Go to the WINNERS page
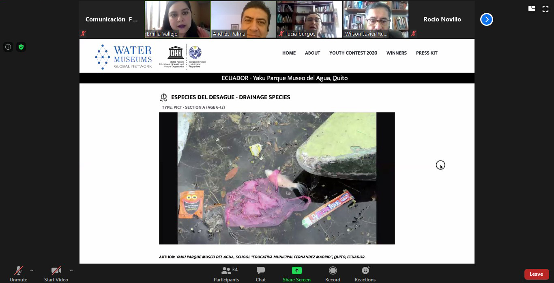 tap(396, 53)
